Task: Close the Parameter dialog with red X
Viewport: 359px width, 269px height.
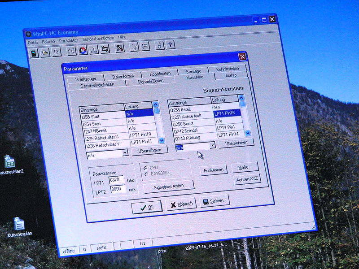Action: point(242,56)
